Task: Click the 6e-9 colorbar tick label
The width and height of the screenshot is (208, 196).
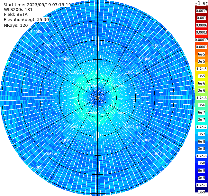Action: point(202,170)
